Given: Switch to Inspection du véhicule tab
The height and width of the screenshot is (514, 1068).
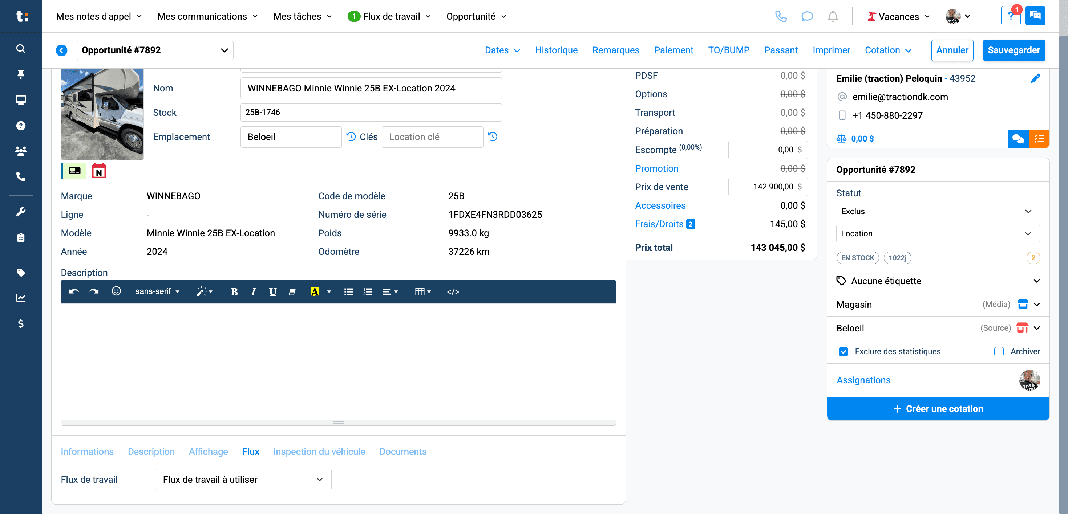Looking at the screenshot, I should (319, 452).
